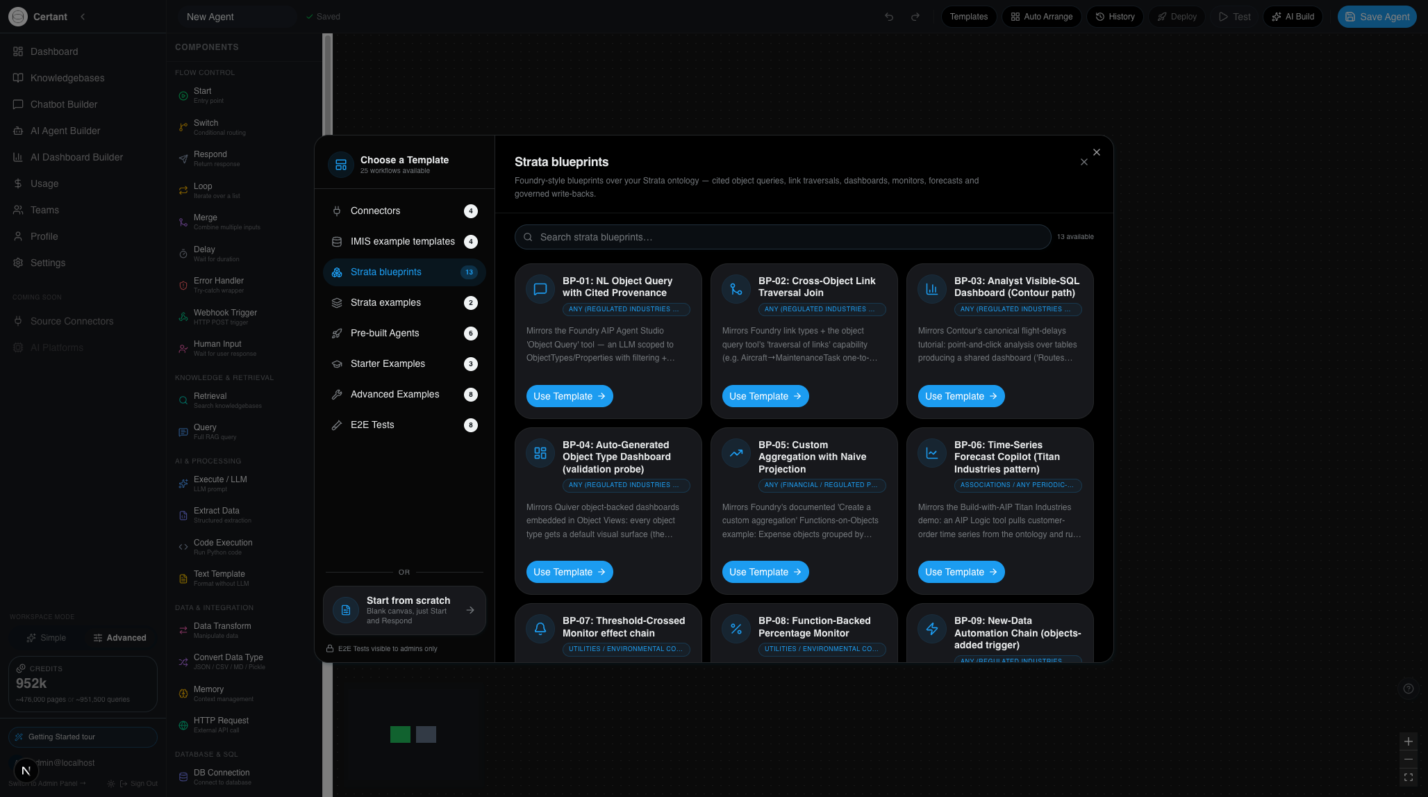Select the Start flow control component
The width and height of the screenshot is (1428, 797).
[x=243, y=95]
